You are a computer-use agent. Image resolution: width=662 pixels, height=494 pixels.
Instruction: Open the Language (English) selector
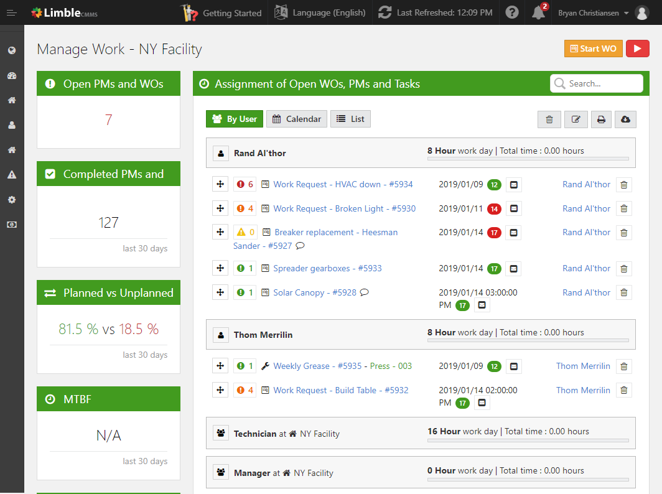(x=319, y=12)
